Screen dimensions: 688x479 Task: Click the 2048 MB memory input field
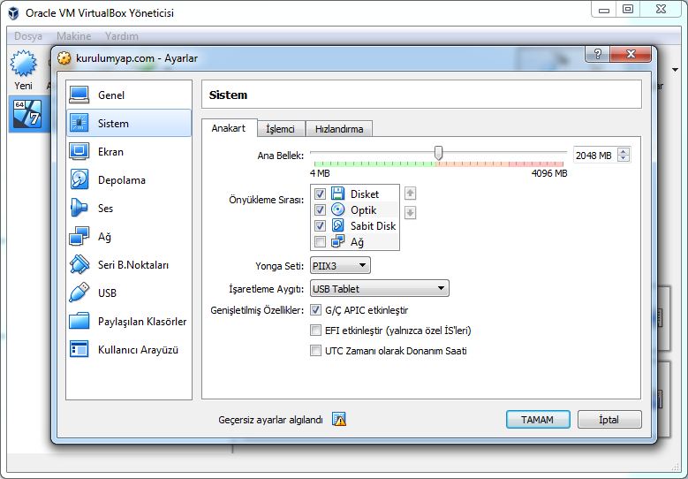point(594,155)
